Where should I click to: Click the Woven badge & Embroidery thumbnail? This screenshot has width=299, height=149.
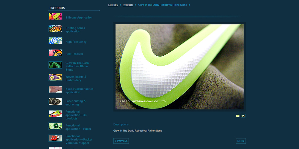point(55,77)
